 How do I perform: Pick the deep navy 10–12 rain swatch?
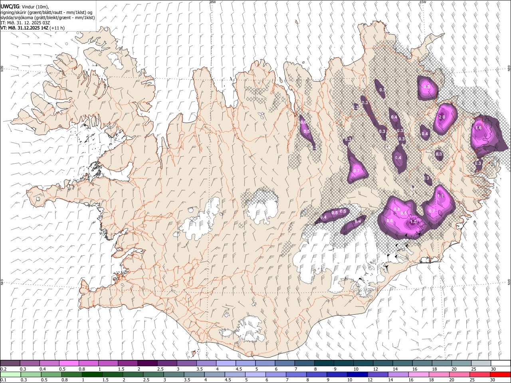pos(357,375)
